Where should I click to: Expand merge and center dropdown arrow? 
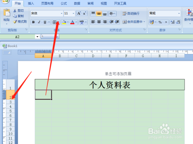point(144,22)
